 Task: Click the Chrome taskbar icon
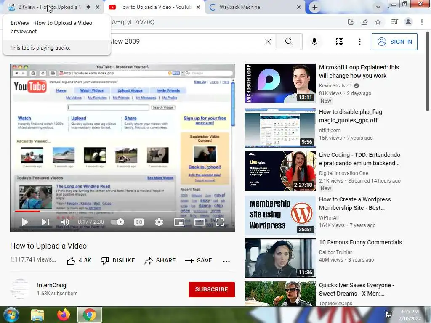[x=90, y=315]
